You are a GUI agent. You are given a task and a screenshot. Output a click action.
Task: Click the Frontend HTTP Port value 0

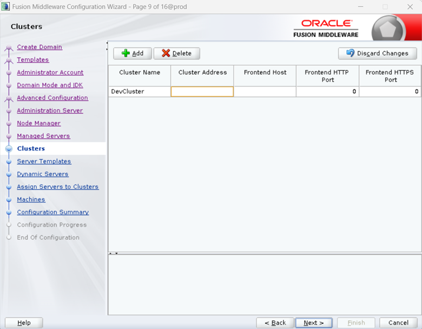(x=327, y=91)
